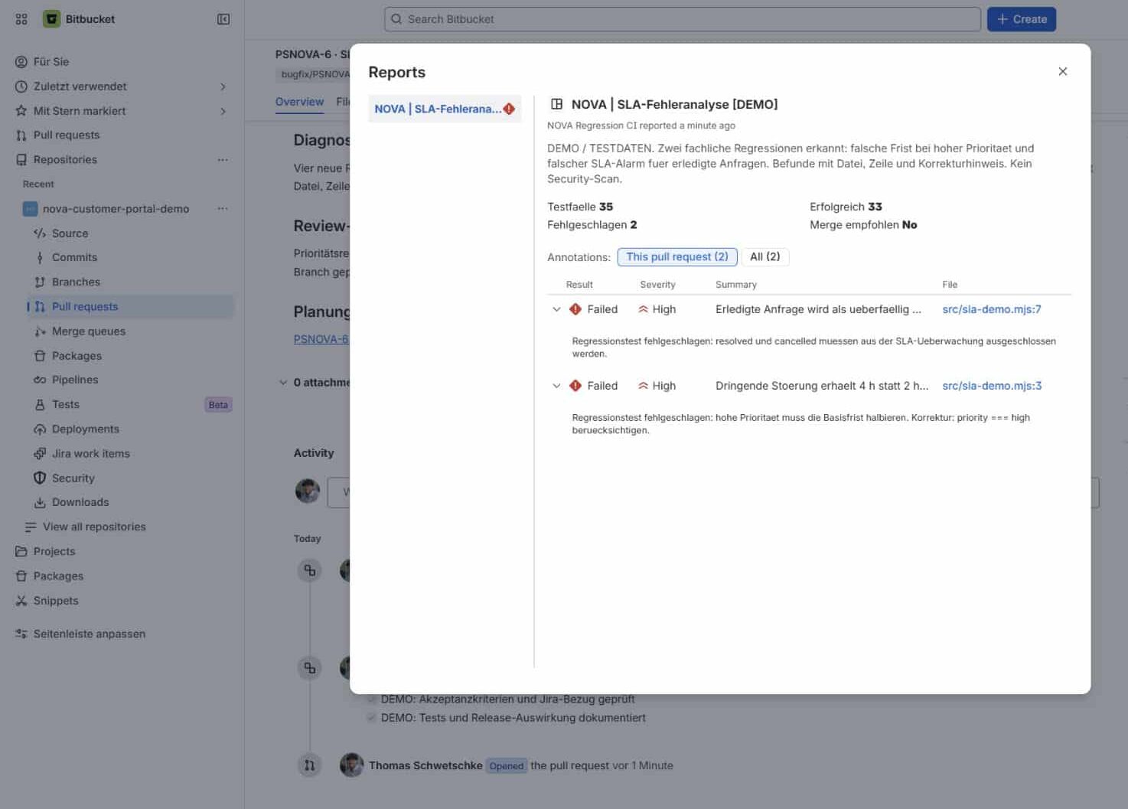1128x809 pixels.
Task: Click the Create button
Action: (x=1022, y=19)
